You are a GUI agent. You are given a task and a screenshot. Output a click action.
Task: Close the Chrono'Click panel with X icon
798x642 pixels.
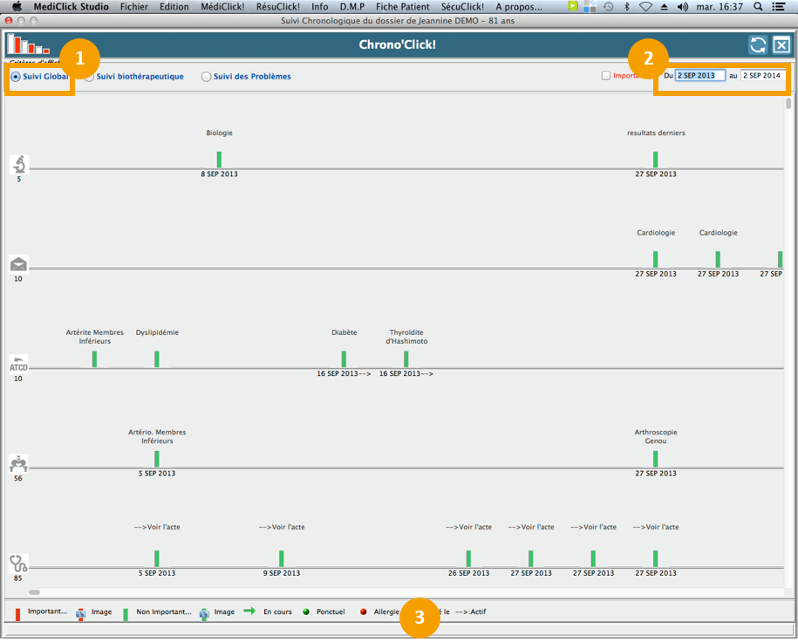coord(781,45)
